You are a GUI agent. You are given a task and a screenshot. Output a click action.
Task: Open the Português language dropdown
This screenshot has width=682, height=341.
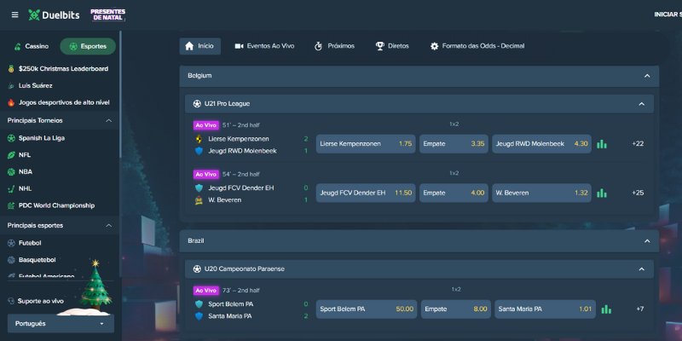click(x=61, y=324)
